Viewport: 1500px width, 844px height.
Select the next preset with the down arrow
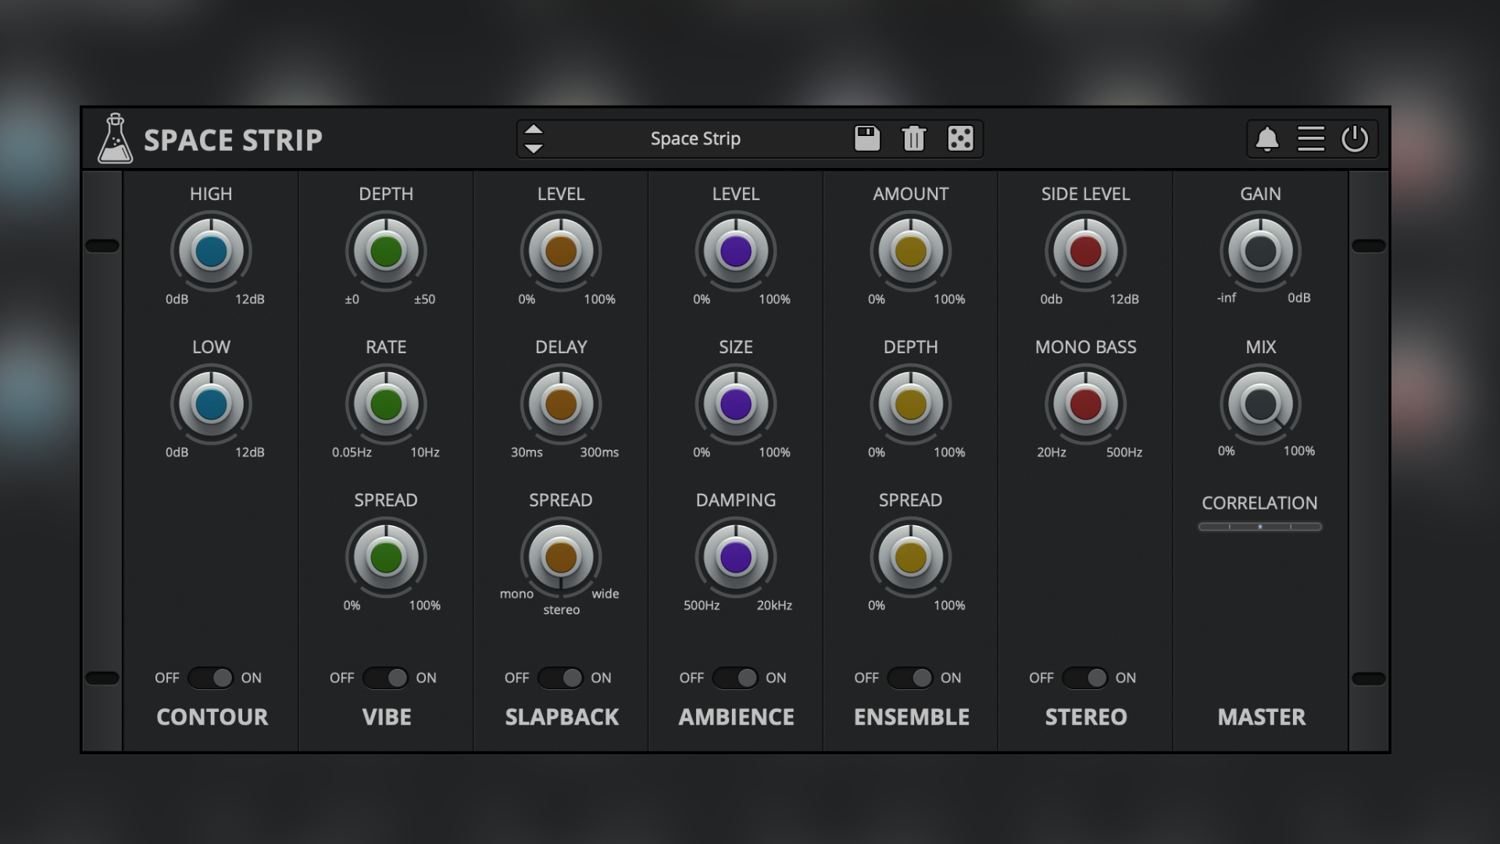pos(534,148)
